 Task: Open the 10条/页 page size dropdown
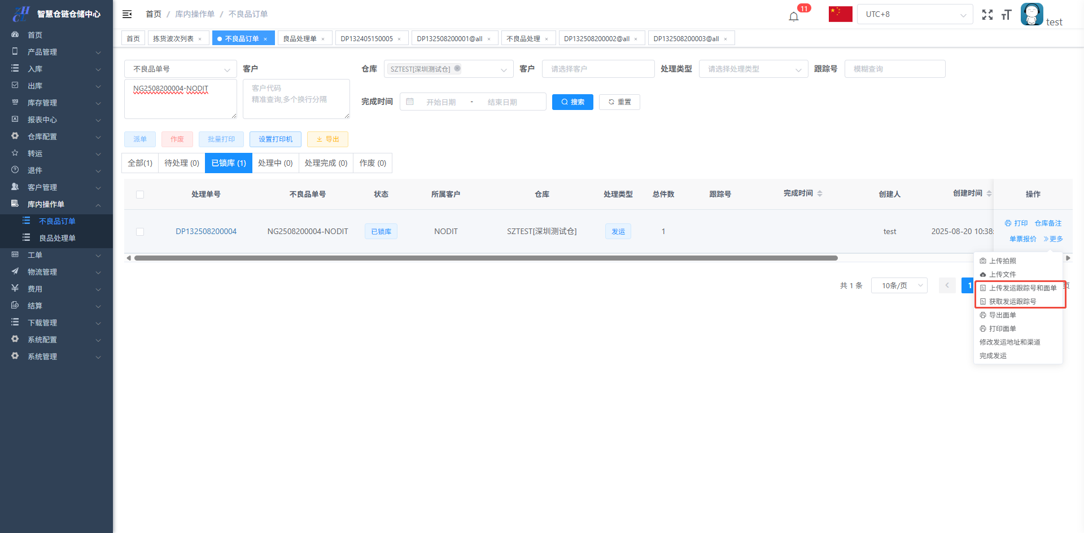(899, 285)
